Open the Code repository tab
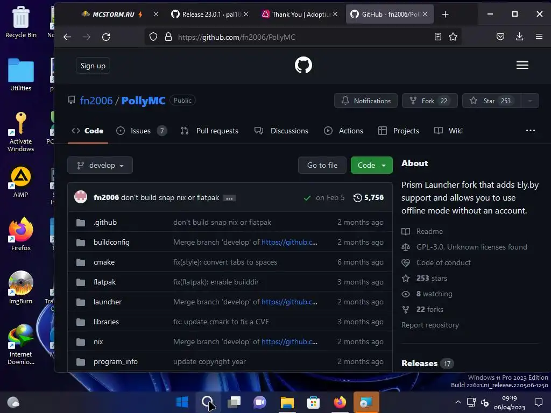 [x=88, y=131]
